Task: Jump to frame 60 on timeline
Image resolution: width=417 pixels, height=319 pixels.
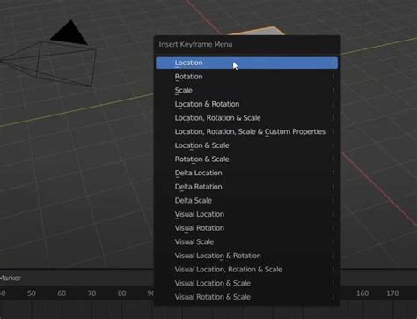Action: (62, 293)
